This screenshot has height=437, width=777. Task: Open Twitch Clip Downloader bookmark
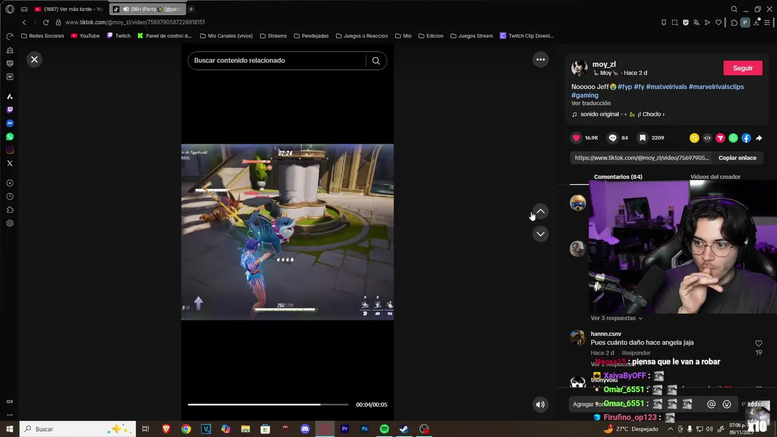[x=526, y=36]
